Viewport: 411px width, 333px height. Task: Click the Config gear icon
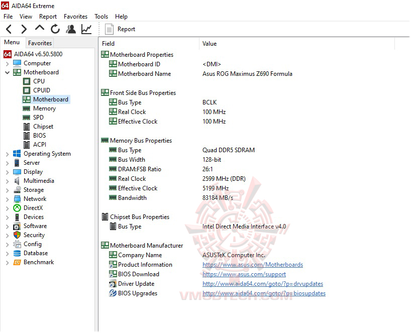[x=17, y=244]
